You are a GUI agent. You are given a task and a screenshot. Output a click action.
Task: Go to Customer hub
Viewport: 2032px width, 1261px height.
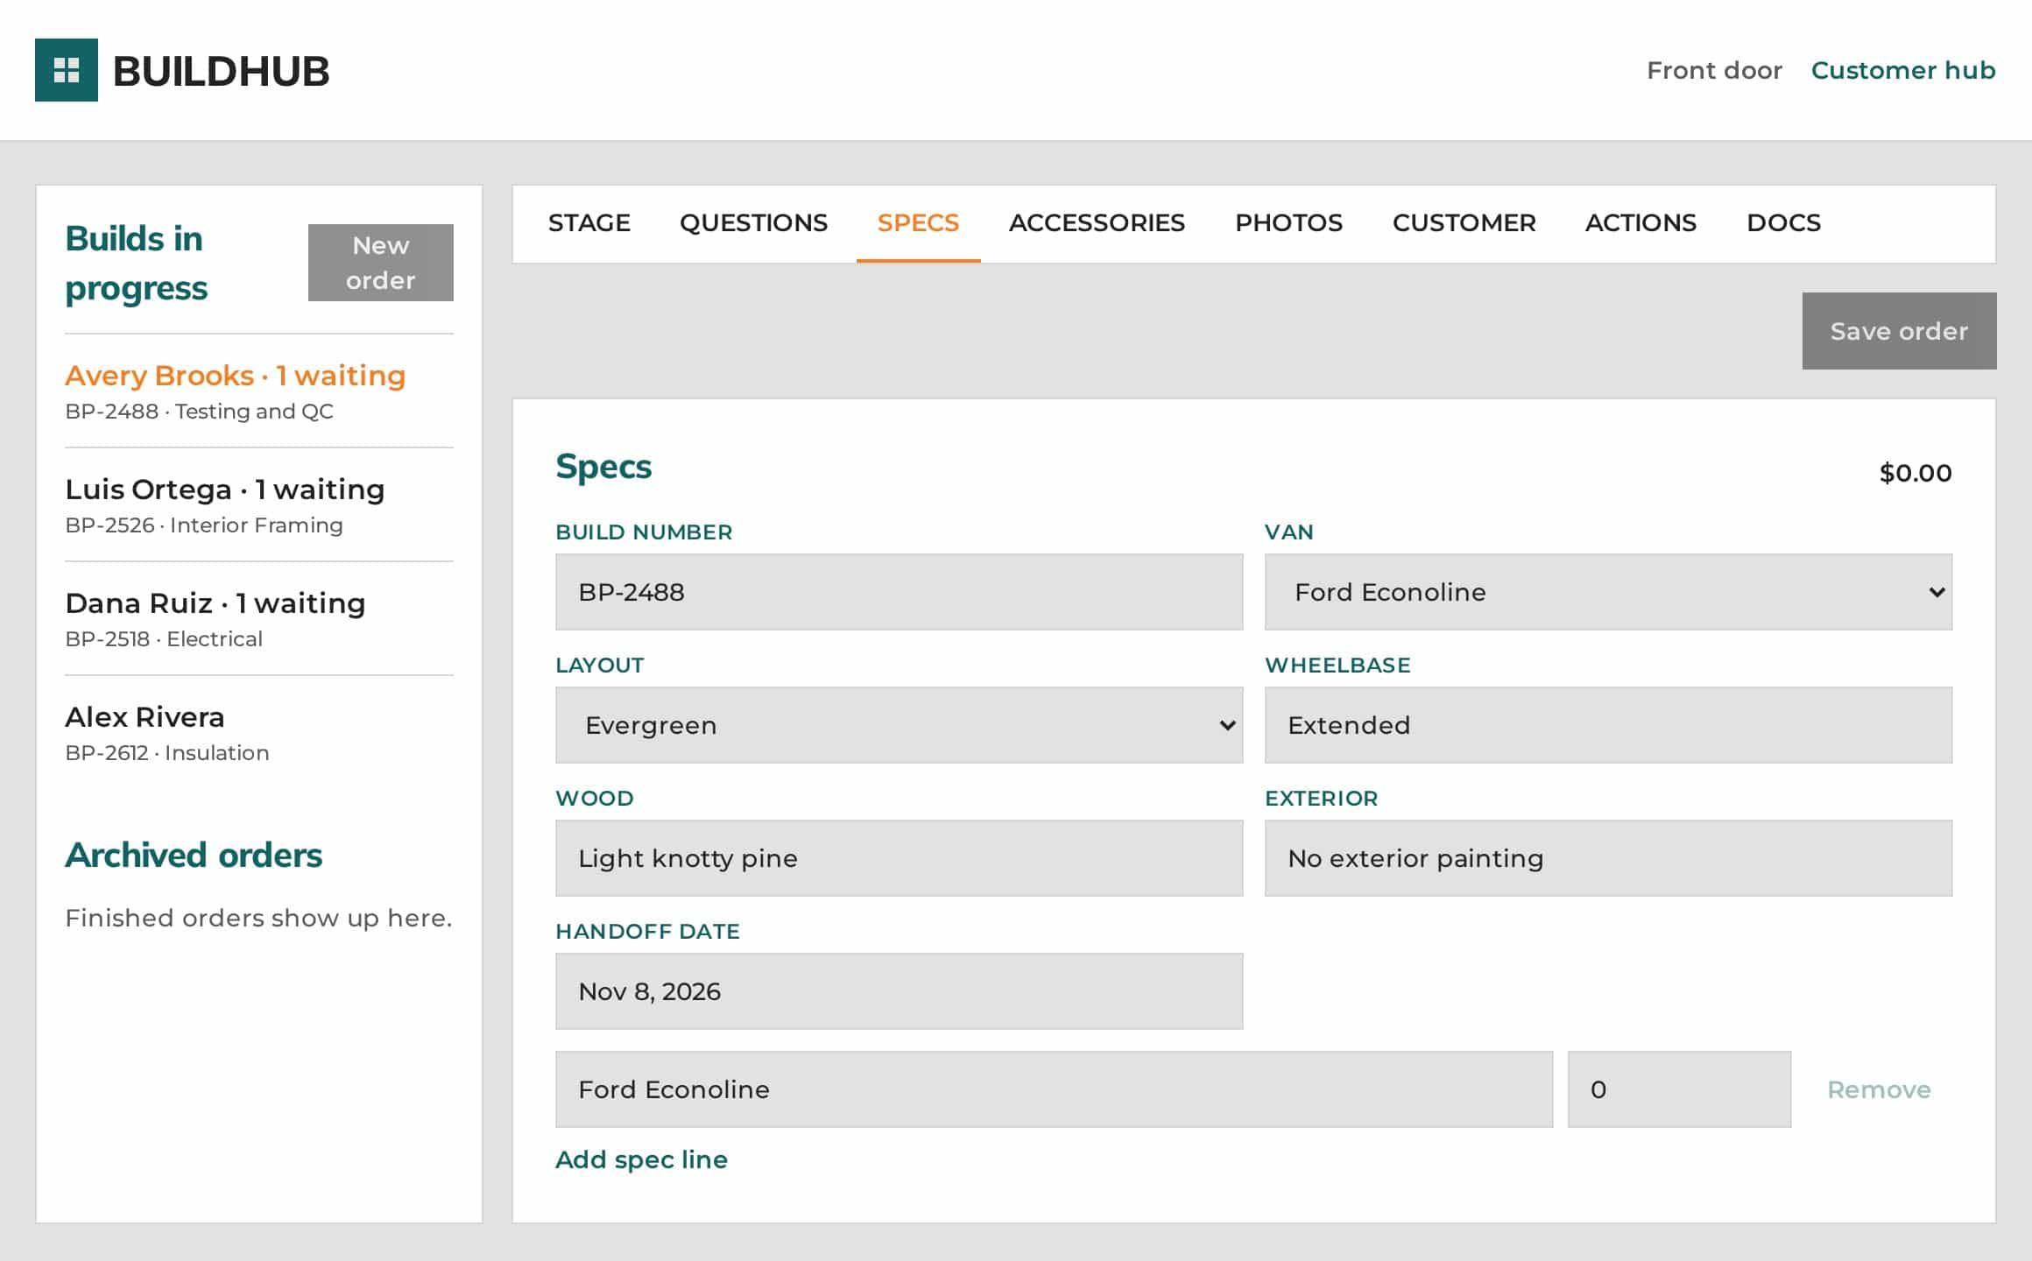1903,70
